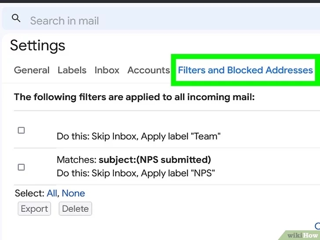Go to the Accounts tab

149,70
